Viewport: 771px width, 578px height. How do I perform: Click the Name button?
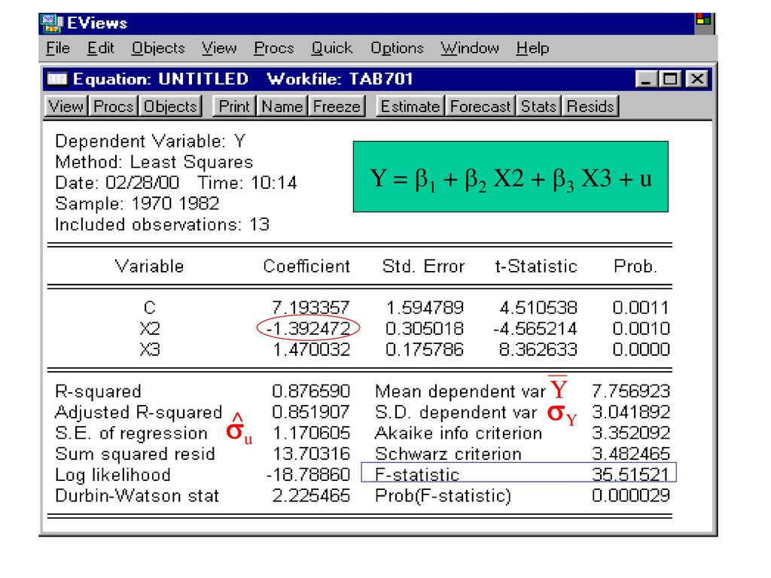[x=282, y=106]
